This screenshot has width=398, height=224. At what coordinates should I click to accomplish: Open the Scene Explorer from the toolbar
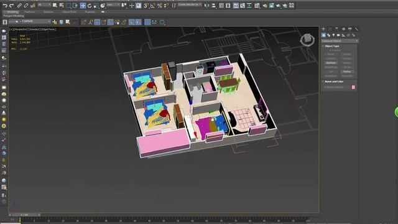(x=221, y=6)
